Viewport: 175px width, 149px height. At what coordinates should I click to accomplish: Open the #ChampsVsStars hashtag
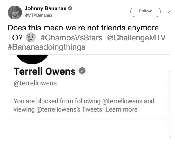pos(72,37)
